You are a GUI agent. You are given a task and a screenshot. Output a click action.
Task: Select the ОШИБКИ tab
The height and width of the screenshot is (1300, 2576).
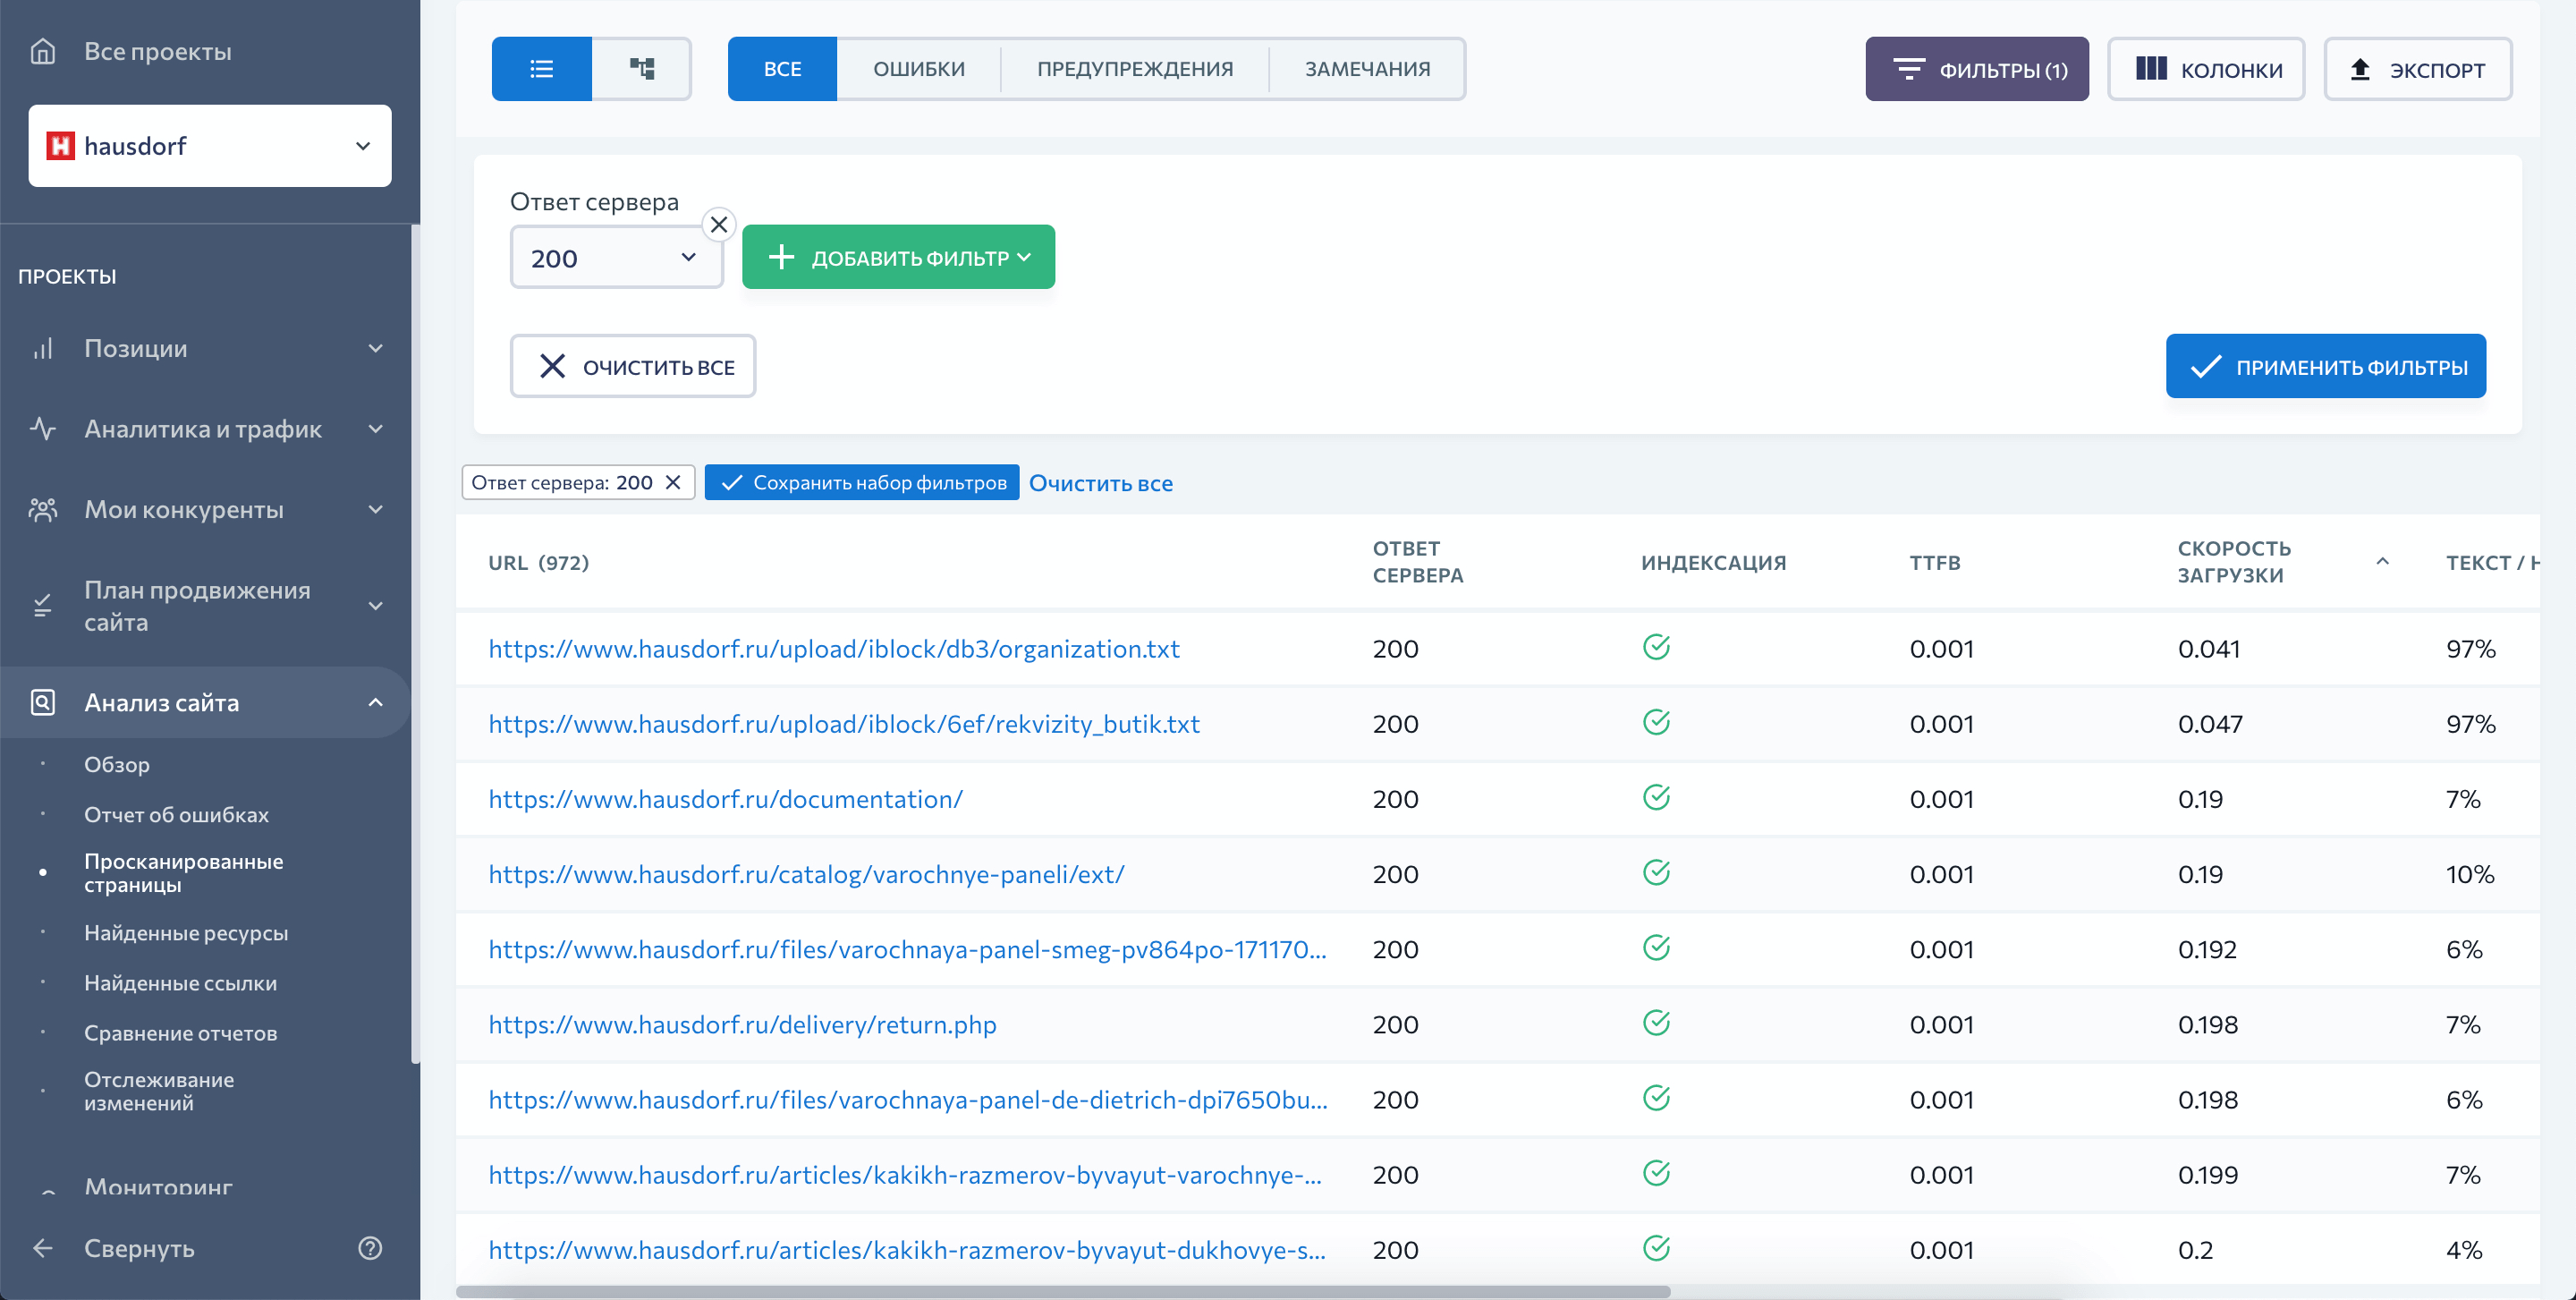coord(919,69)
